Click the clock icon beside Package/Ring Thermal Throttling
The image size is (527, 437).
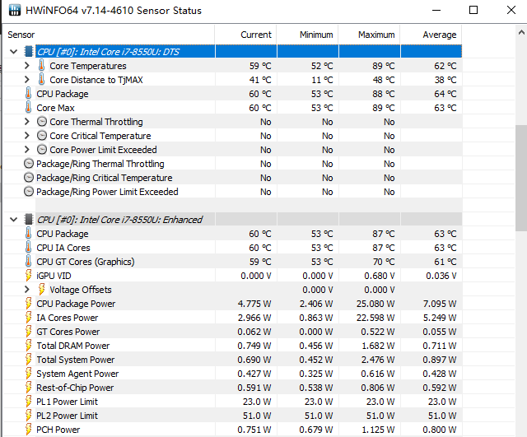point(29,164)
